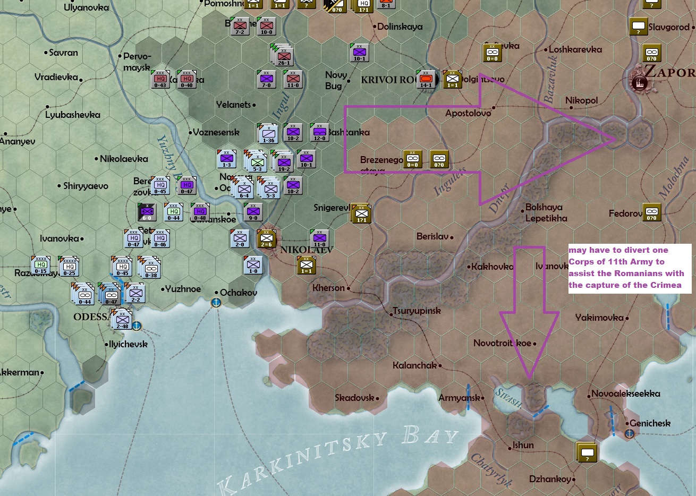Select the light blue 1-0 infantry unit
Image resolution: width=696 pixels, height=496 pixels.
[x=253, y=265]
